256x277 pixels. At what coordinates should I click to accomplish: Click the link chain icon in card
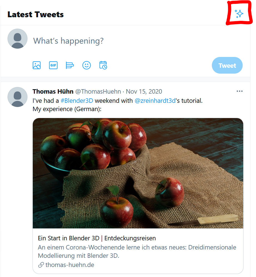pos(41,265)
